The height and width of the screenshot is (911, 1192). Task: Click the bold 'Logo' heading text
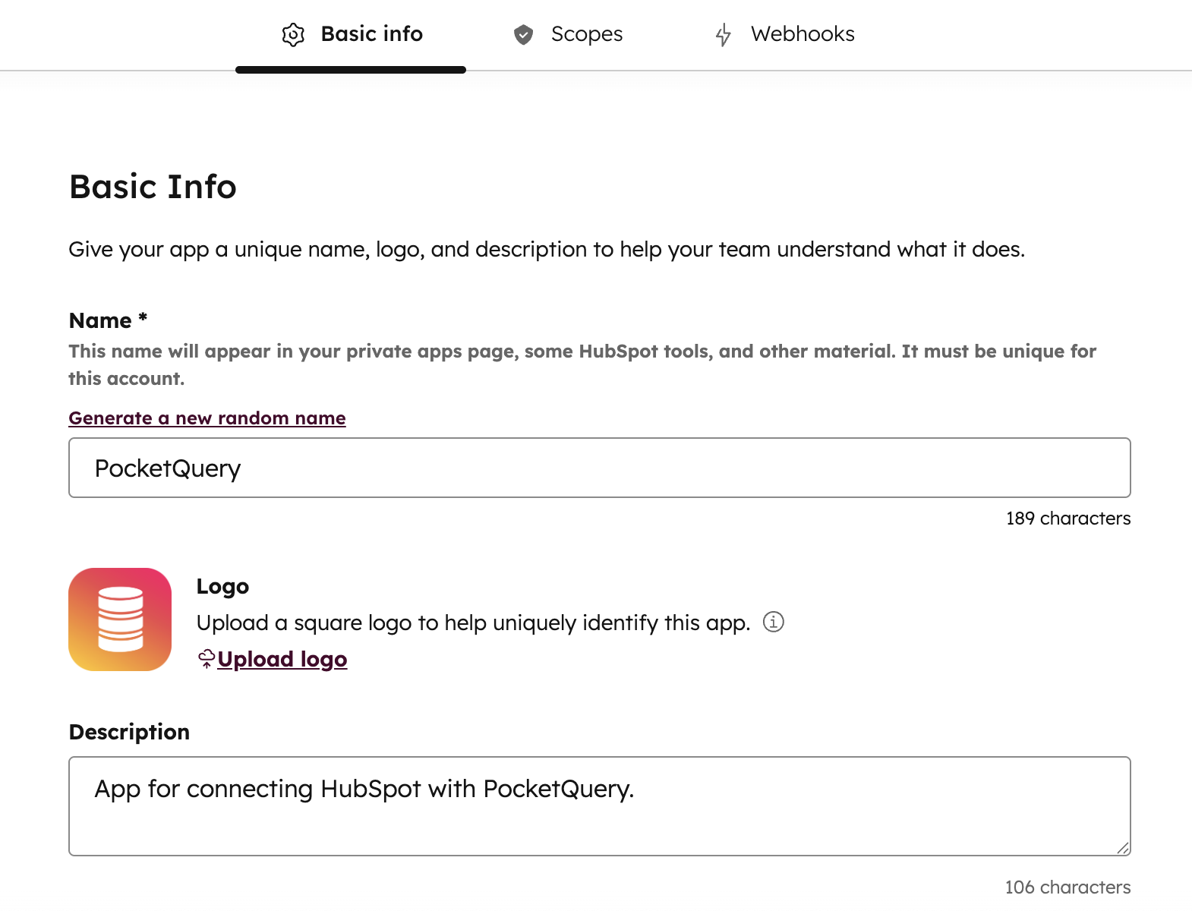point(222,586)
